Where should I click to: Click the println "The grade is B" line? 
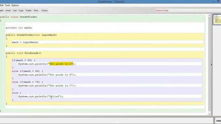click(x=47, y=75)
